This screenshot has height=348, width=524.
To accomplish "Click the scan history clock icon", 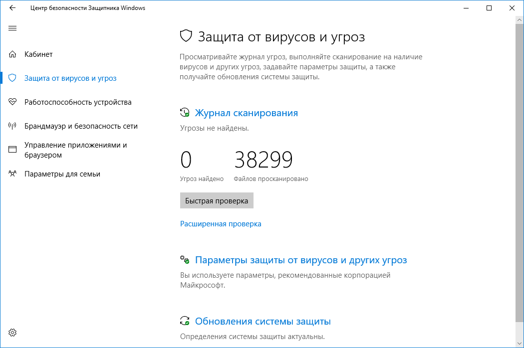I will pyautogui.click(x=184, y=112).
